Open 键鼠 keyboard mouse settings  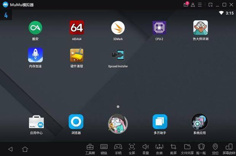point(104,148)
